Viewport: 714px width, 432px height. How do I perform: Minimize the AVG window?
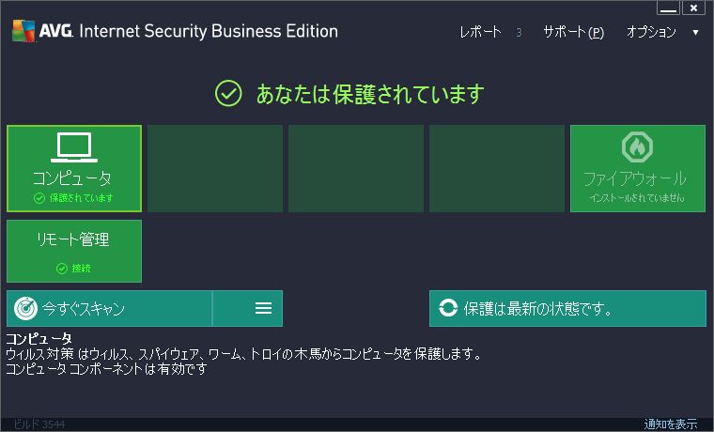[x=668, y=8]
